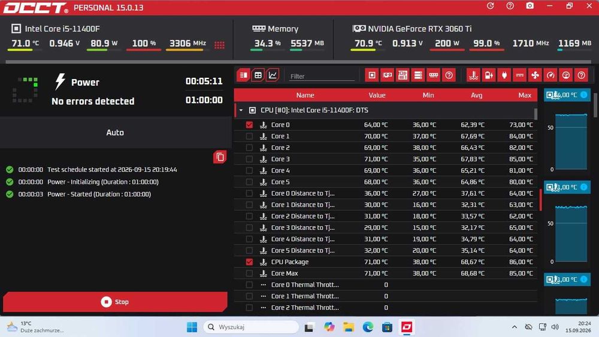
Task: Open the OCCT taskbar icon
Action: [407, 327]
